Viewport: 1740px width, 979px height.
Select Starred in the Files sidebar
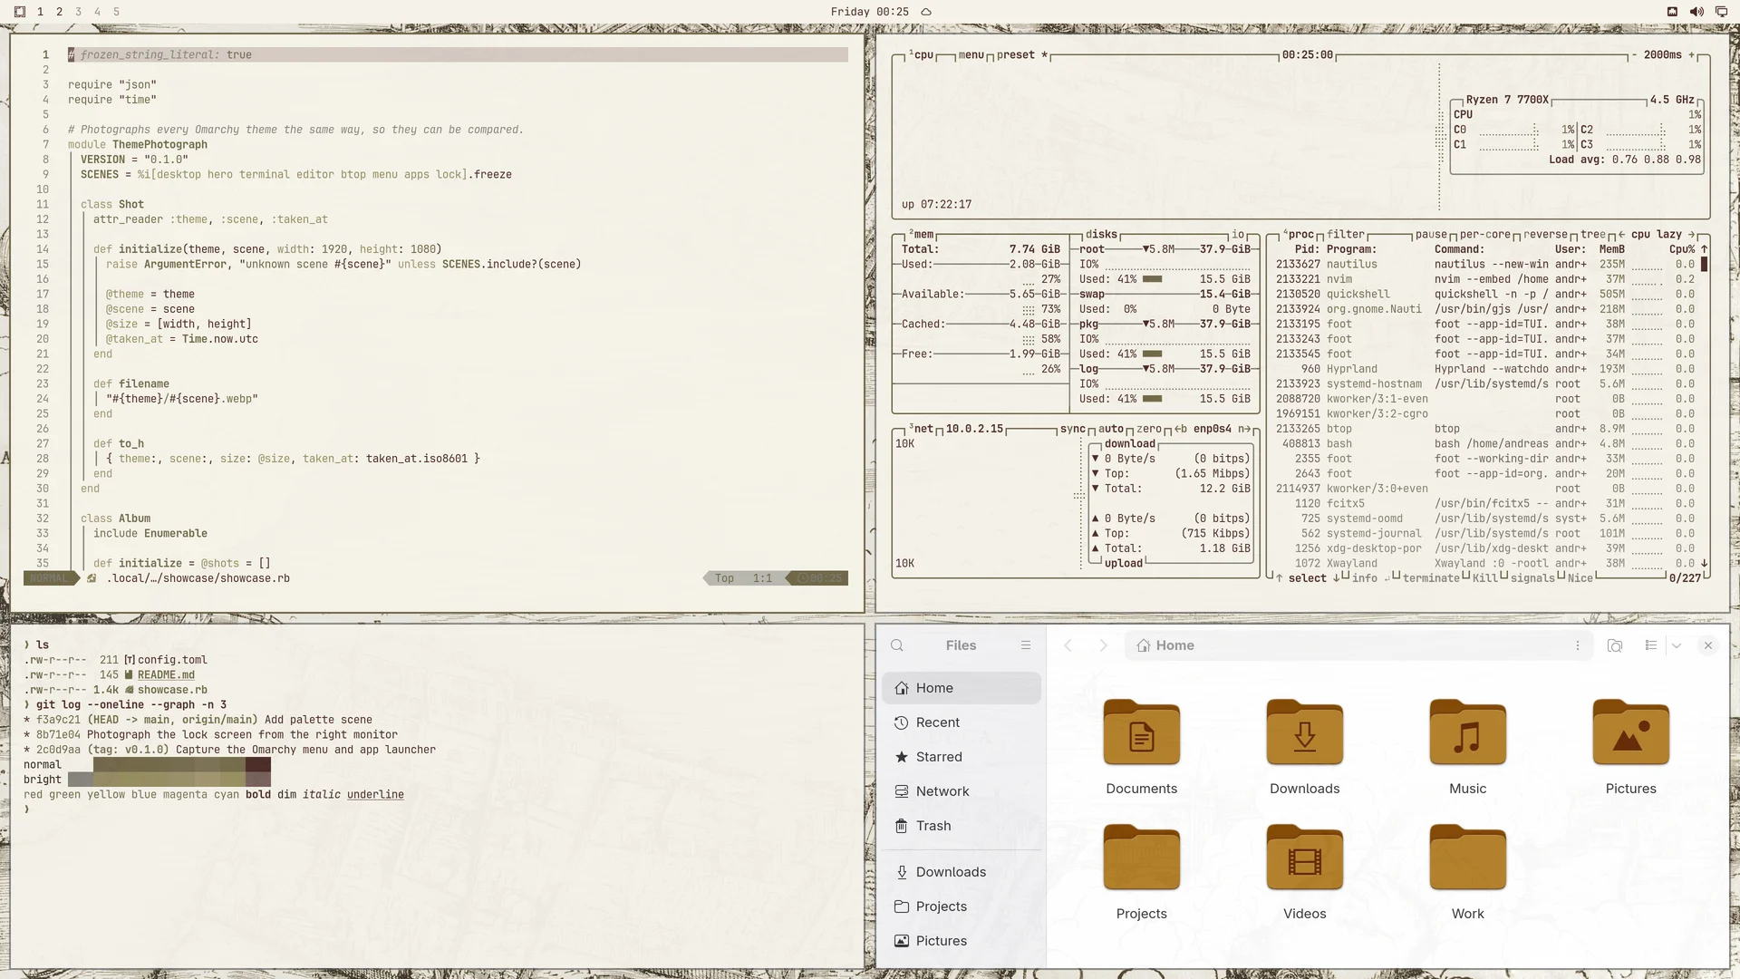(961, 757)
